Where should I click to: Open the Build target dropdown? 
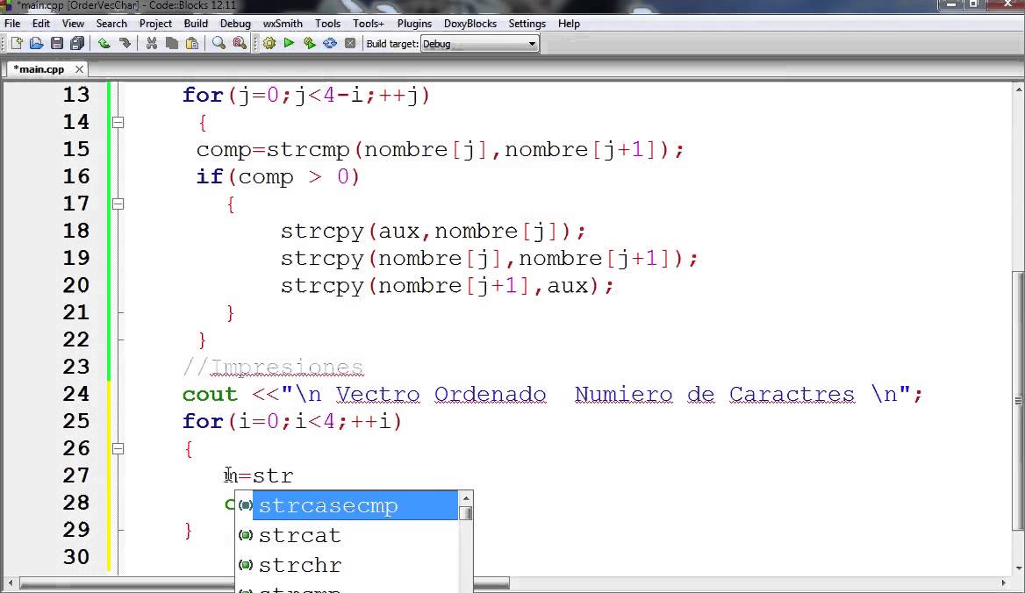click(x=533, y=42)
